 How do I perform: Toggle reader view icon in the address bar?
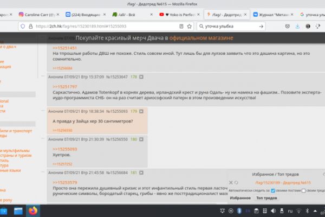coord(181,26)
